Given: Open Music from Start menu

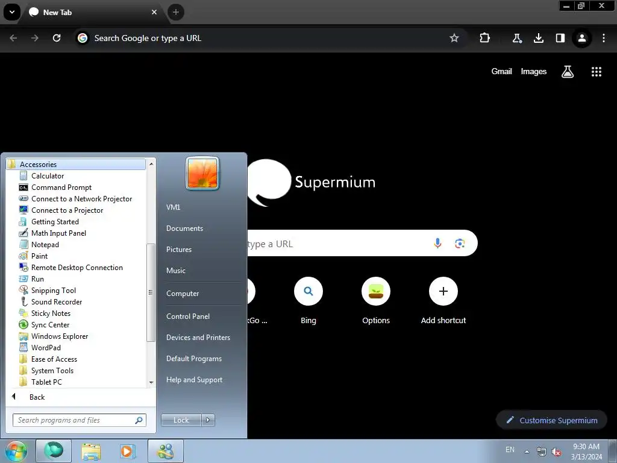Looking at the screenshot, I should click(x=175, y=271).
